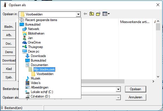Expand the Opslaan als type dropdown
The width and height of the screenshot is (163, 111).
click(x=118, y=98)
